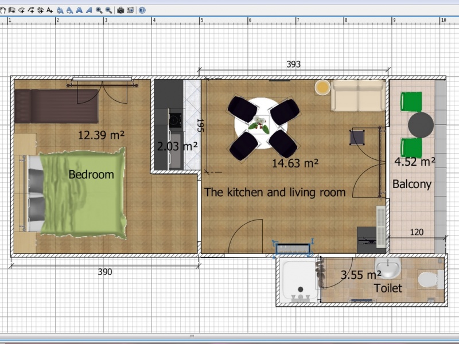
Task: Select the Add text tool
Action: click(49, 10)
